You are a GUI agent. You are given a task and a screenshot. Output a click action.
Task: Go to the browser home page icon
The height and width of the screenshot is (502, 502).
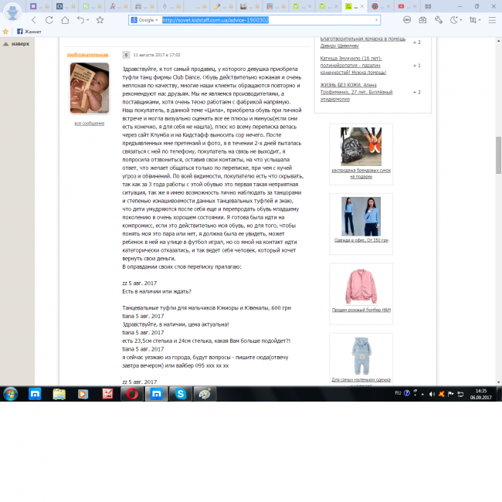coord(65,19)
